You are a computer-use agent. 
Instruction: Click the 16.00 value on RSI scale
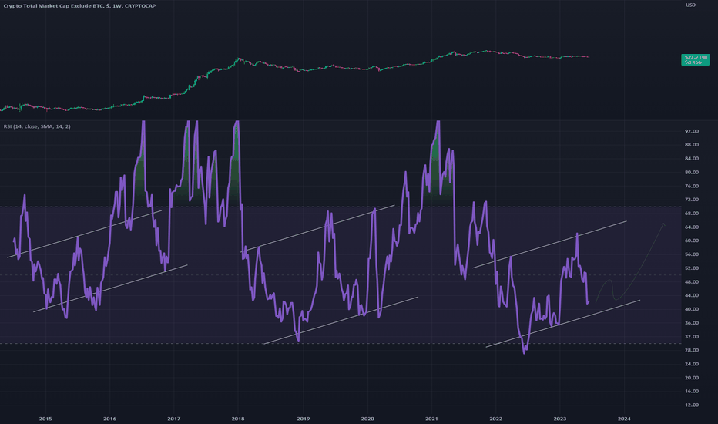[x=692, y=392]
